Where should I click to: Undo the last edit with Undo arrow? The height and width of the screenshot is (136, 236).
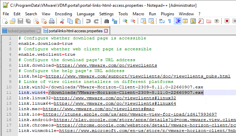coord(88,21)
